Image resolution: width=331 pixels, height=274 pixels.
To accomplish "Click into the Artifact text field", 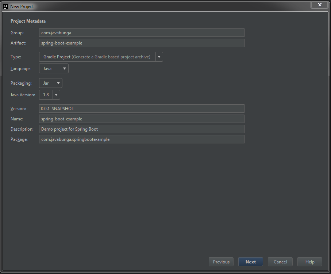I will 142,43.
